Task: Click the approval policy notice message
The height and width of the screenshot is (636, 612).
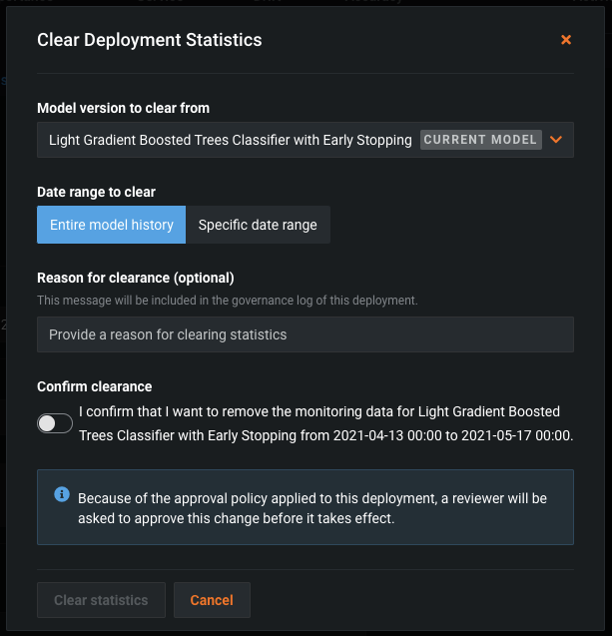Action: point(311,506)
